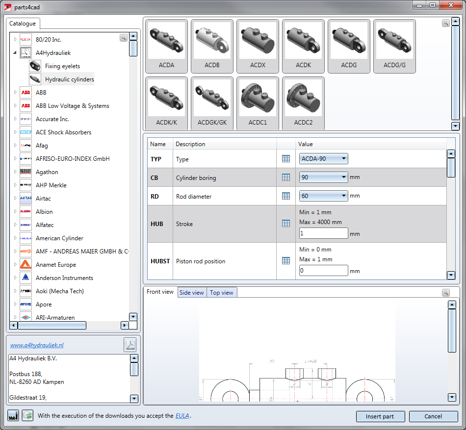The width and height of the screenshot is (466, 430).
Task: Switch to the Front view tab
Action: (160, 292)
